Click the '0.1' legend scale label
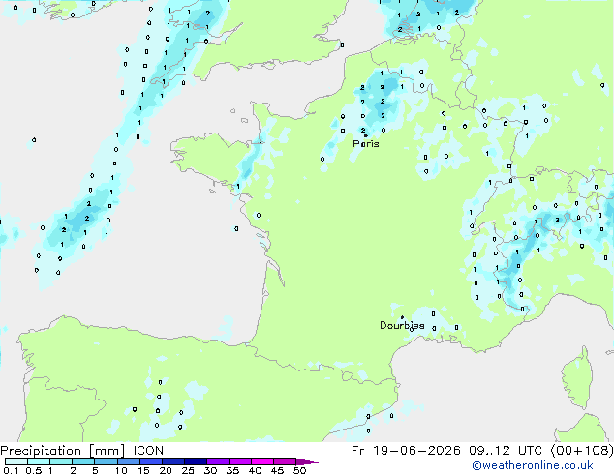This screenshot has height=474, width=614. 11,470
